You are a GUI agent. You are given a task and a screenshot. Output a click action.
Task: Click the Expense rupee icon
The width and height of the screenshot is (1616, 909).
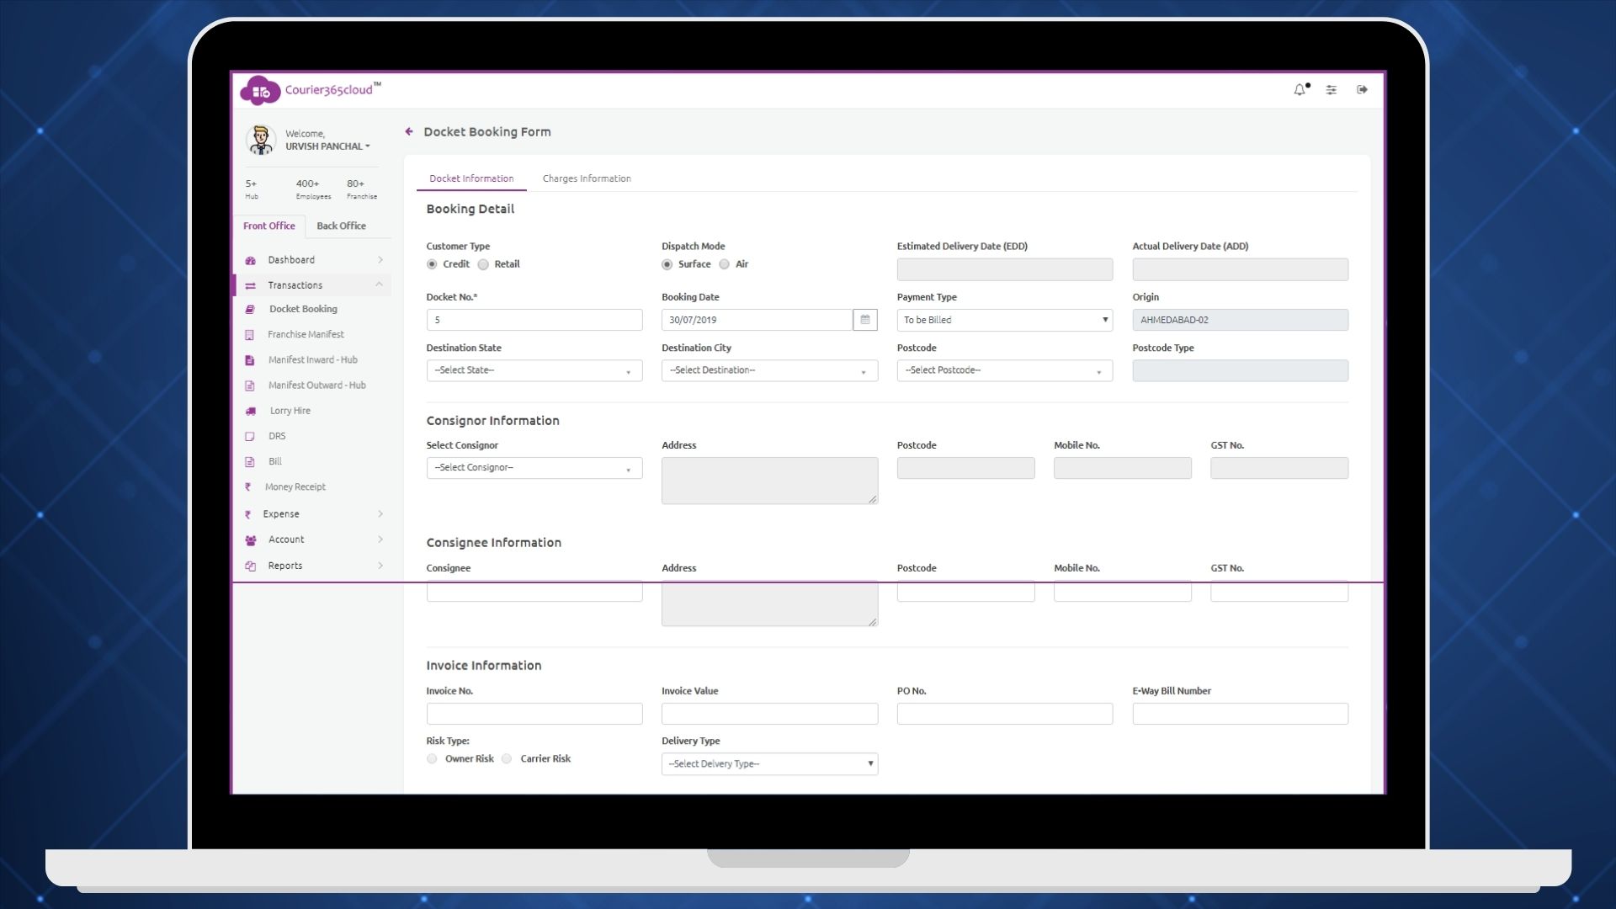click(247, 514)
